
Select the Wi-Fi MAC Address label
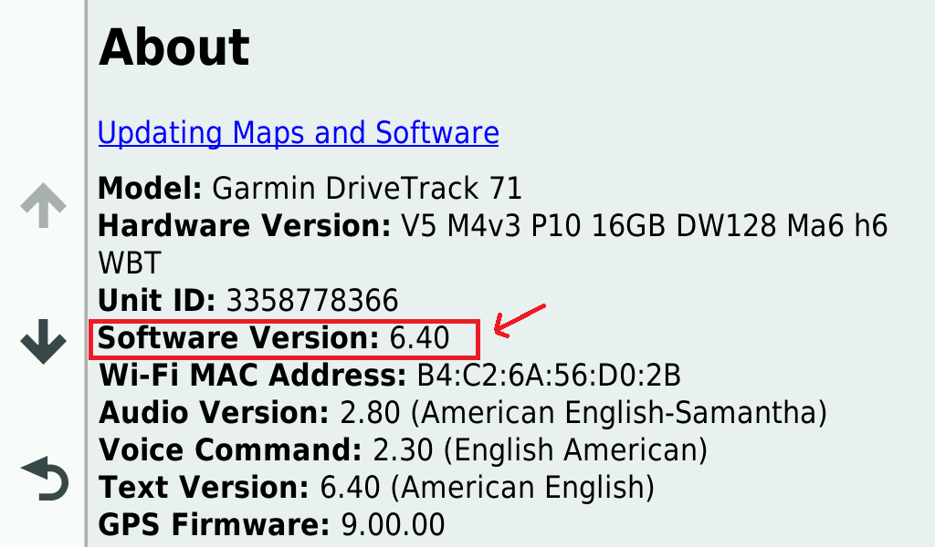(x=252, y=376)
